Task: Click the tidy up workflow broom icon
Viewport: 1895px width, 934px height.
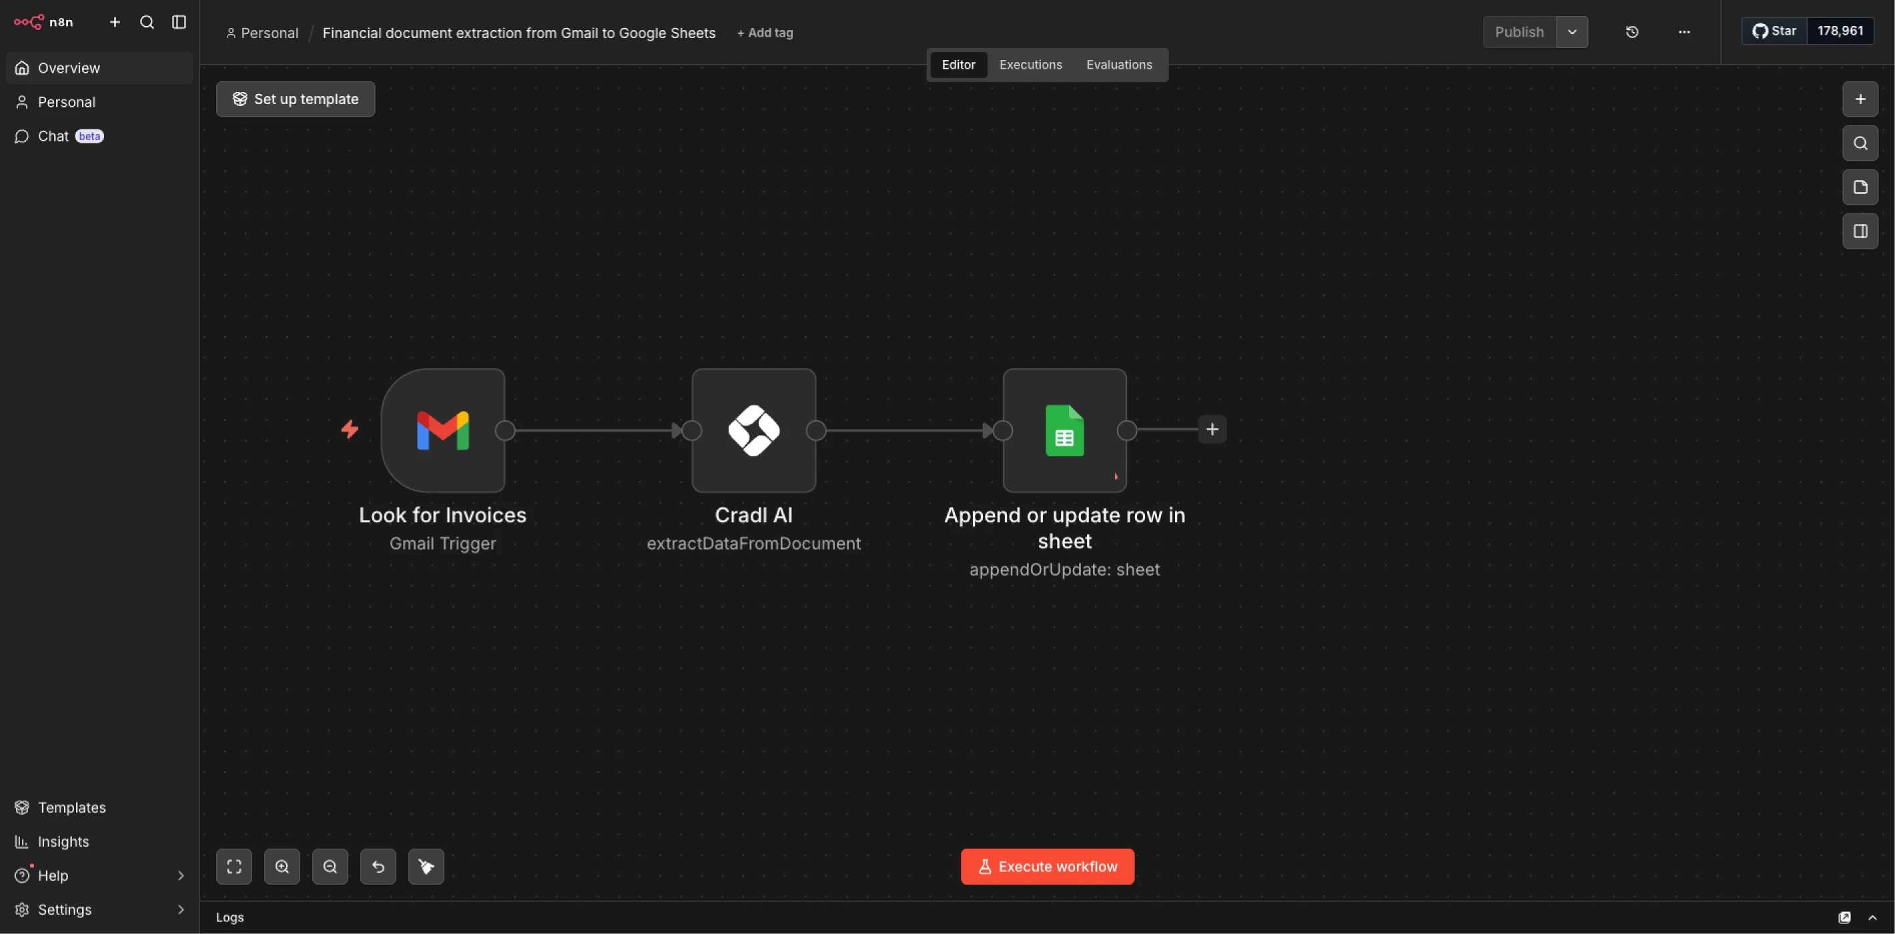Action: pos(426,867)
